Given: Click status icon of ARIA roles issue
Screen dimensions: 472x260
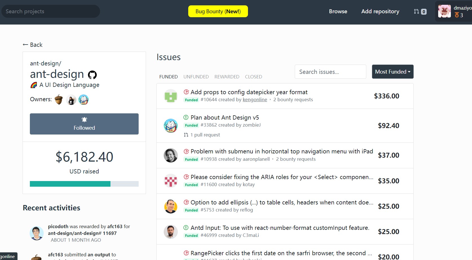Looking at the screenshot, I should pyautogui.click(x=186, y=177).
